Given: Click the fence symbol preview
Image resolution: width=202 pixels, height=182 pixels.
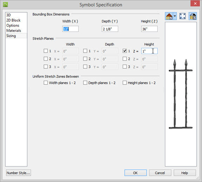Looking at the screenshot, I should (x=181, y=94).
